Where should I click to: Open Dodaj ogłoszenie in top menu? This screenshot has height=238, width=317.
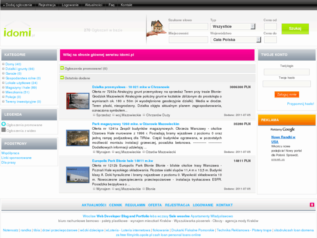click(17, 5)
